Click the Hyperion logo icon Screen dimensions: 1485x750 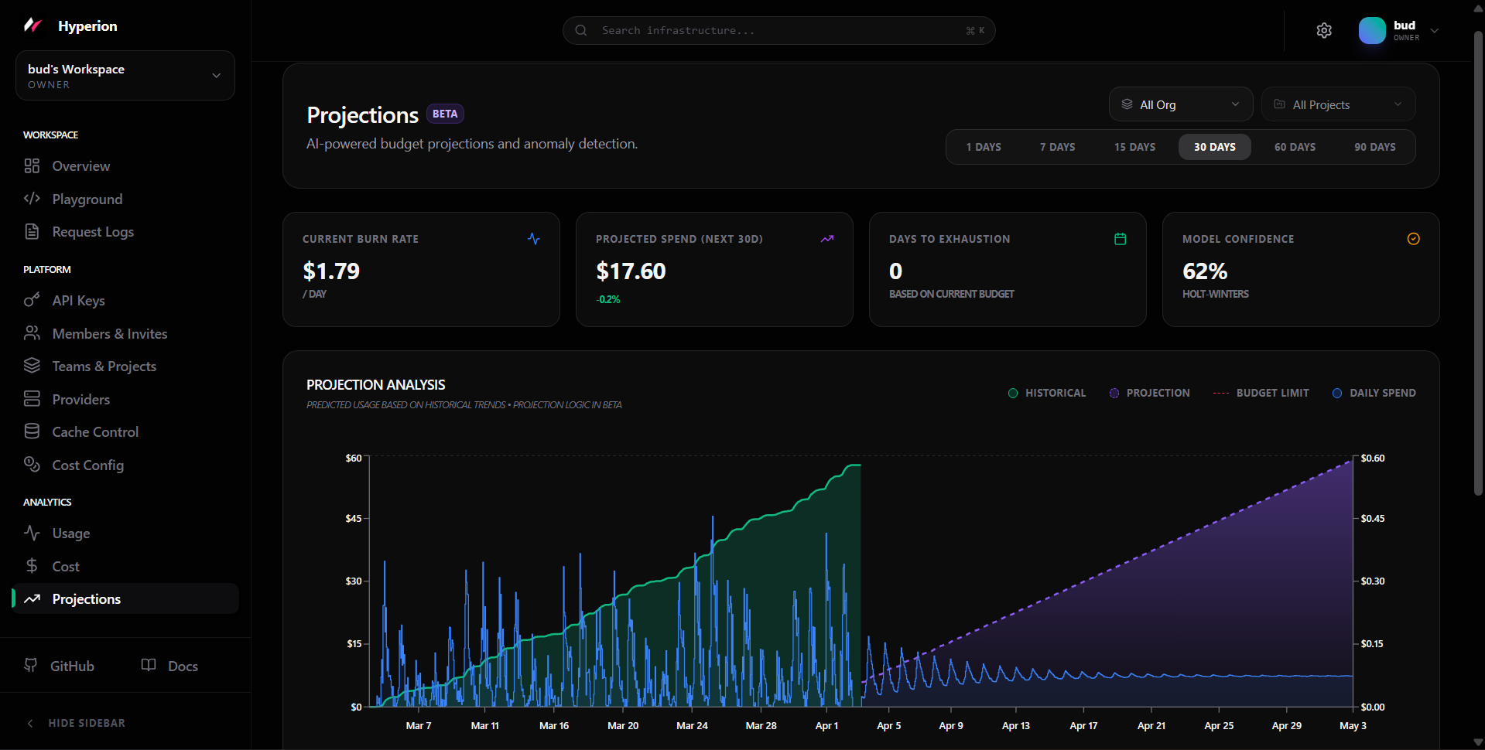(33, 26)
